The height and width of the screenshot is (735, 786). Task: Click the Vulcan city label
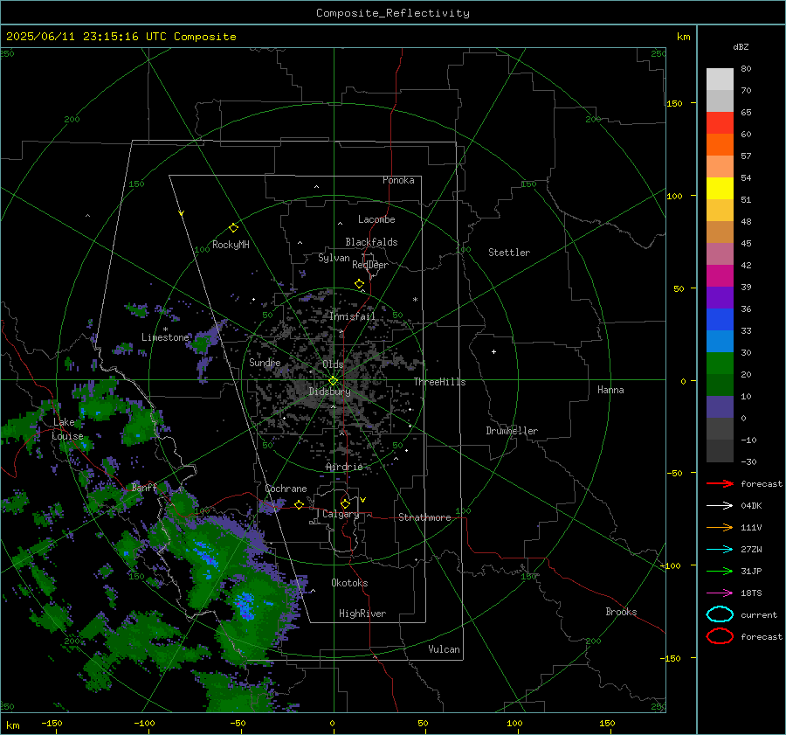(444, 649)
